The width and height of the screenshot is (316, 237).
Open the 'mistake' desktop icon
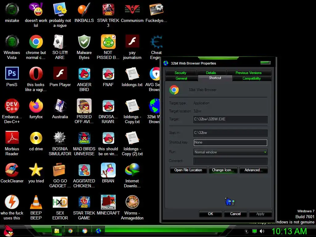pyautogui.click(x=12, y=12)
